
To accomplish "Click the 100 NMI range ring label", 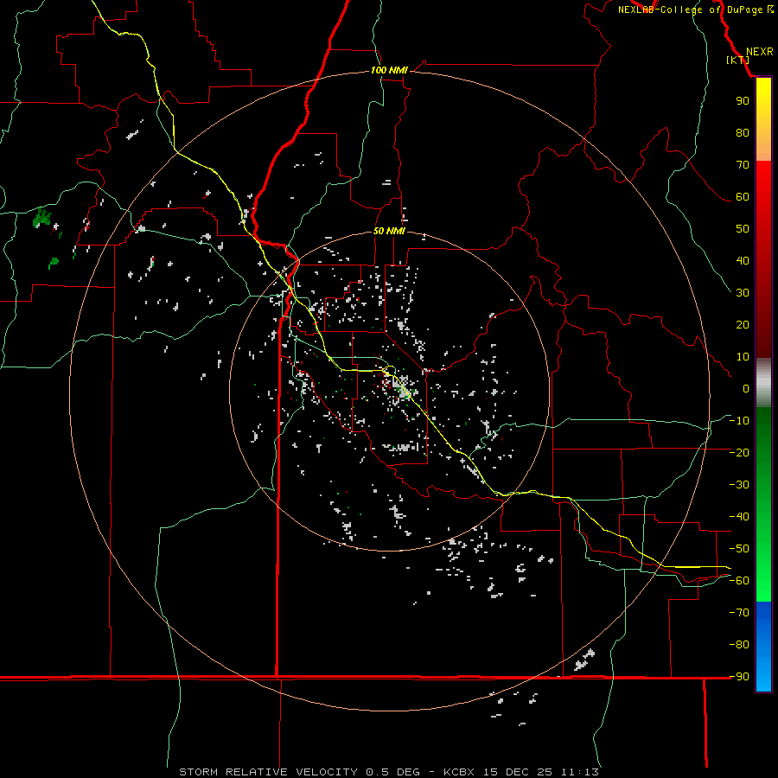I will [389, 70].
